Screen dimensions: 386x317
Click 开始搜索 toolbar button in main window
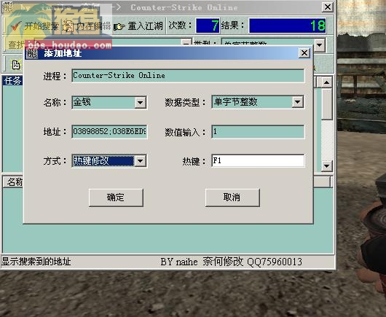tap(34, 26)
